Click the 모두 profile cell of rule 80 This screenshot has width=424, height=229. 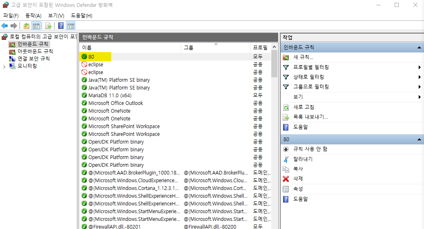point(258,57)
